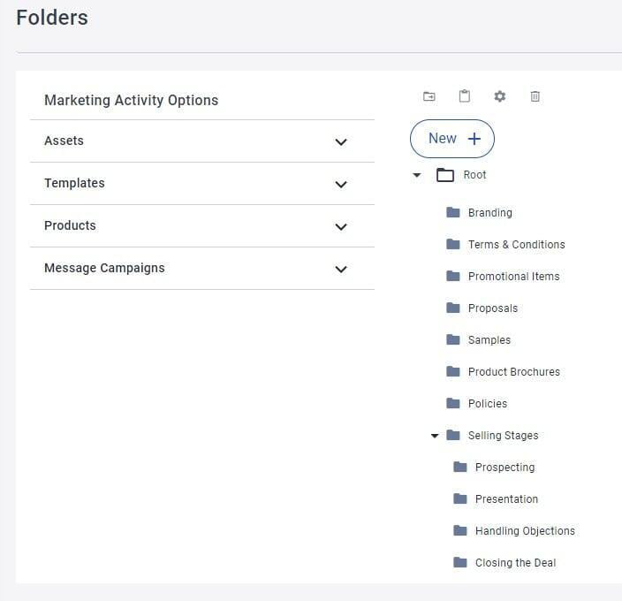Expand the Message Campaigns section chevron
The width and height of the screenshot is (622, 601).
tap(341, 269)
